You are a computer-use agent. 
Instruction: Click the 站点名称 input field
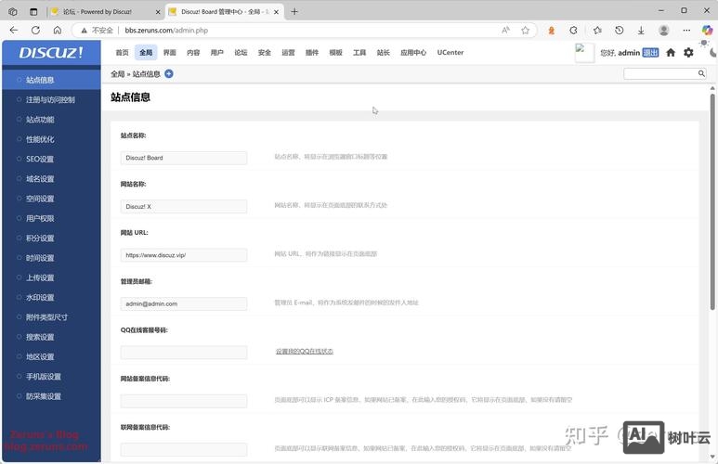(184, 158)
